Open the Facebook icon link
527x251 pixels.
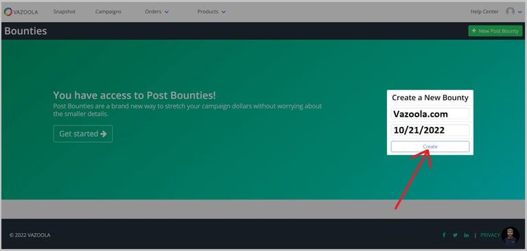click(x=444, y=235)
